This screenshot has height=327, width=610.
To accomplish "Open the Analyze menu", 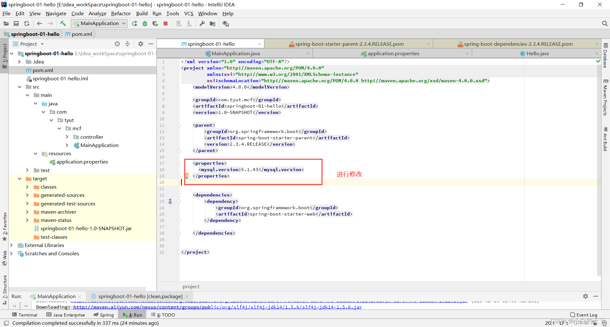I will [x=97, y=13].
